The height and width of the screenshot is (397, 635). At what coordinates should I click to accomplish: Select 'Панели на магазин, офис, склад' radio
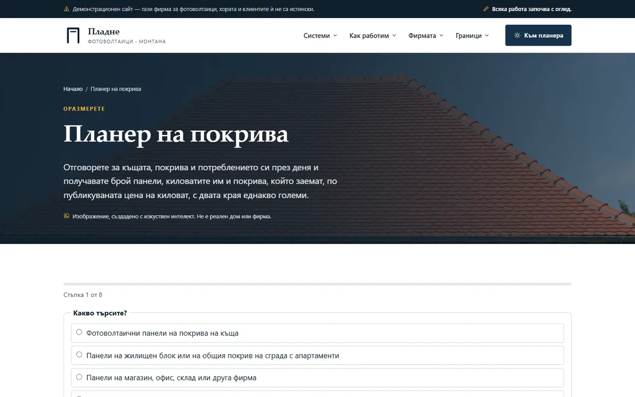point(79,377)
